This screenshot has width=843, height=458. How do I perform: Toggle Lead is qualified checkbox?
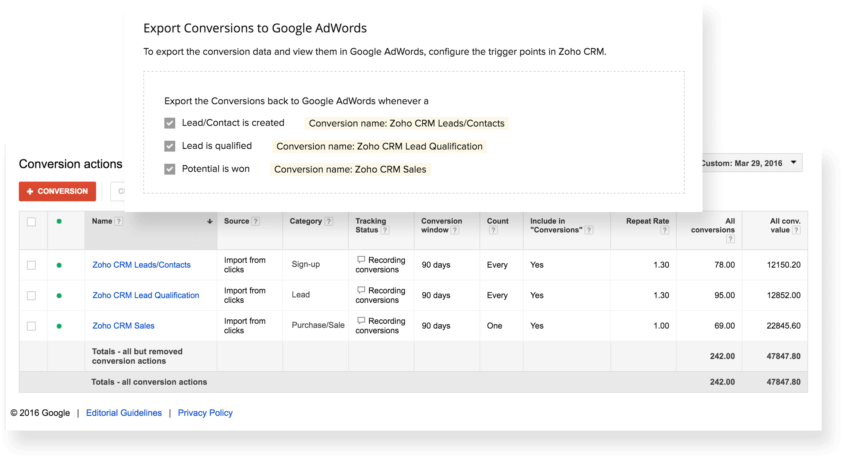coord(170,146)
